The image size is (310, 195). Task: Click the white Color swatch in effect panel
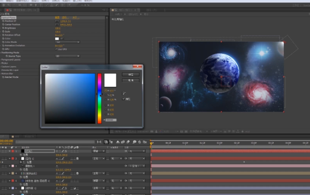click(x=57, y=39)
